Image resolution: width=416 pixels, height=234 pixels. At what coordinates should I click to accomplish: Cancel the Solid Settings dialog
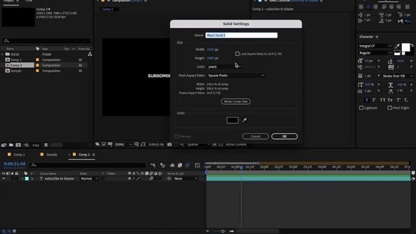tap(255, 136)
